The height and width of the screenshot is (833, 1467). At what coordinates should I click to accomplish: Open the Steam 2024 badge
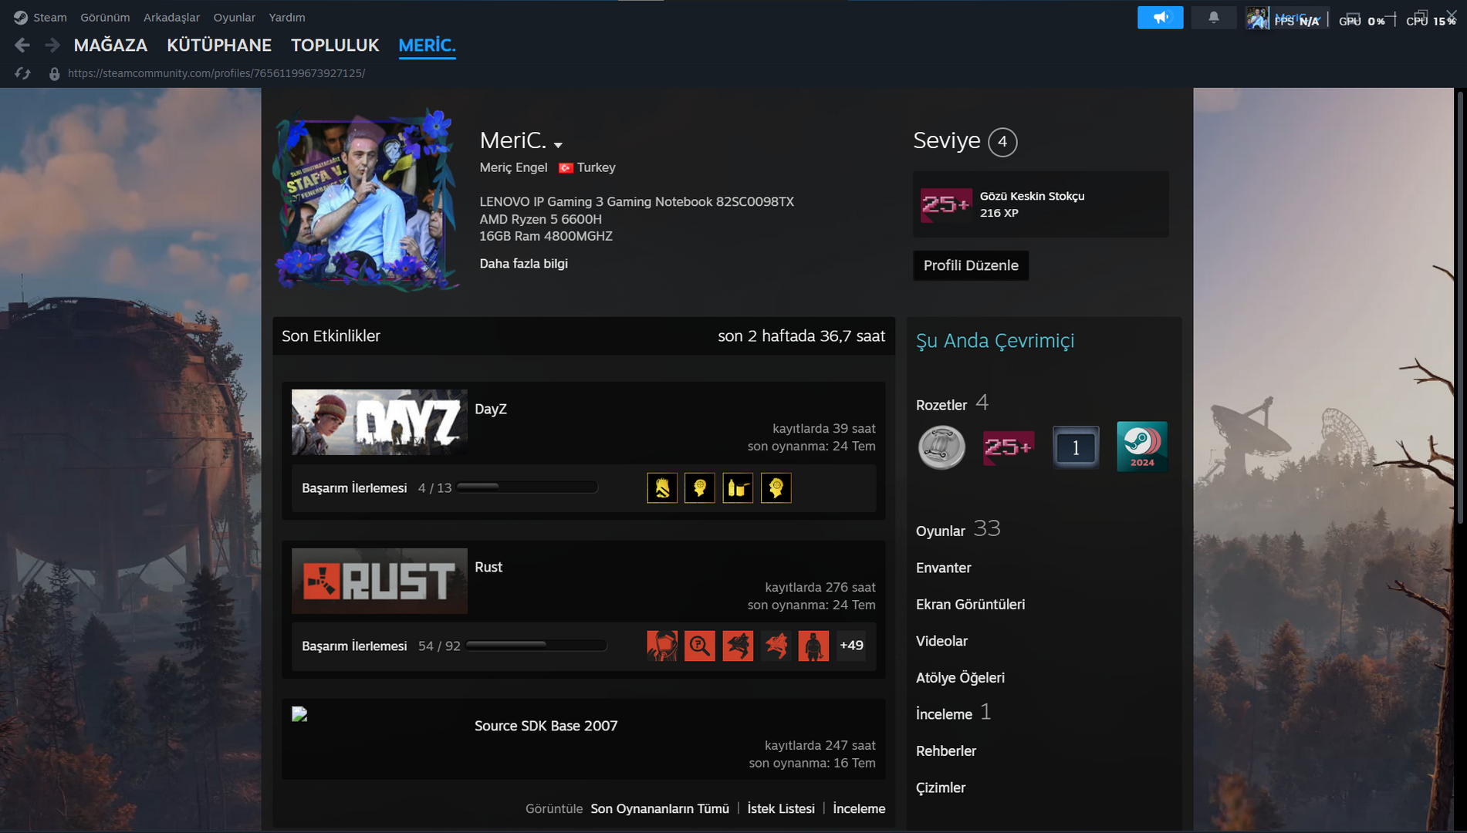pyautogui.click(x=1142, y=447)
